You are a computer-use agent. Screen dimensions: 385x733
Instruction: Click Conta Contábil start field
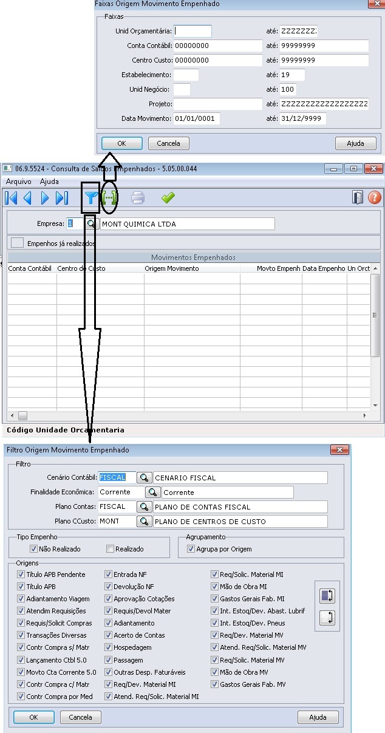(217, 46)
